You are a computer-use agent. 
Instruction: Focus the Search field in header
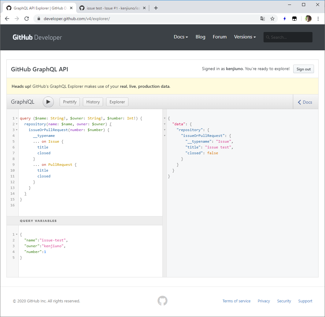[x=288, y=37]
